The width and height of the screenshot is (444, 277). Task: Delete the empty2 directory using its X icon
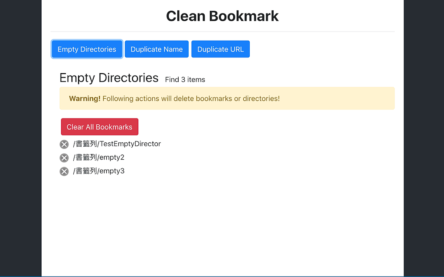[x=64, y=158]
